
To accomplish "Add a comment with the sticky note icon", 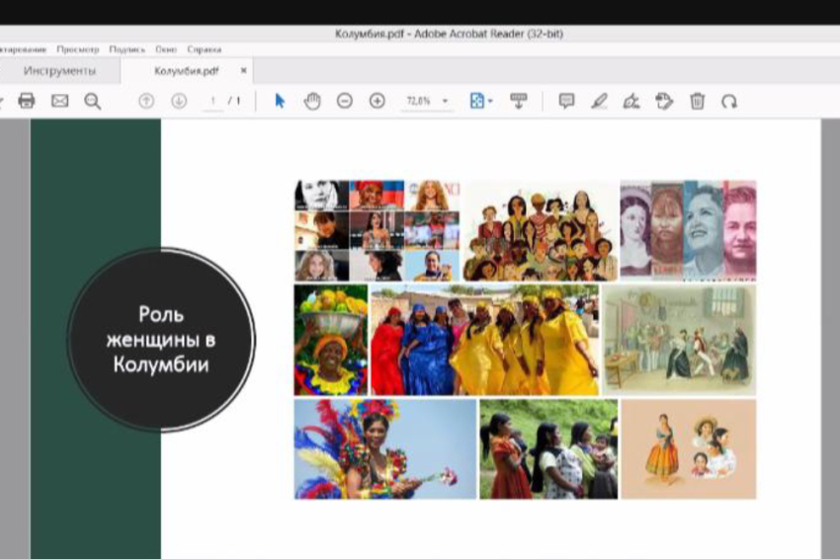I will click(x=566, y=101).
